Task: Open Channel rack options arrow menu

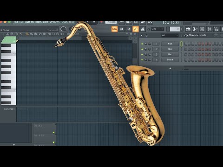Action: tap(141, 35)
